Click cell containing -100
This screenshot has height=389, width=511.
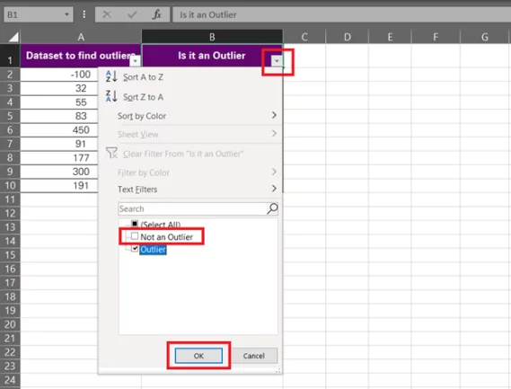click(59, 75)
